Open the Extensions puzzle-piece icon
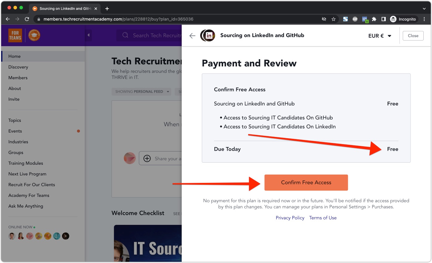Image resolution: width=432 pixels, height=263 pixels. (x=374, y=19)
